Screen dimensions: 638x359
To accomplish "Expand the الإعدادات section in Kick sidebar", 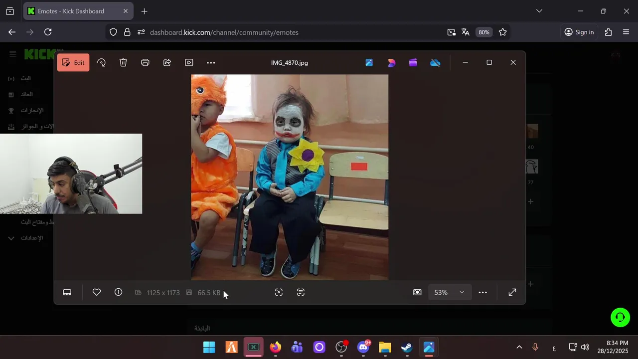I will [27, 238].
